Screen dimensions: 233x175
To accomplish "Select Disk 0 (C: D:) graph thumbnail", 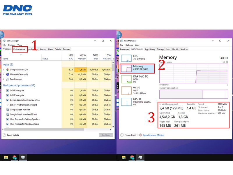I will click(126, 79).
